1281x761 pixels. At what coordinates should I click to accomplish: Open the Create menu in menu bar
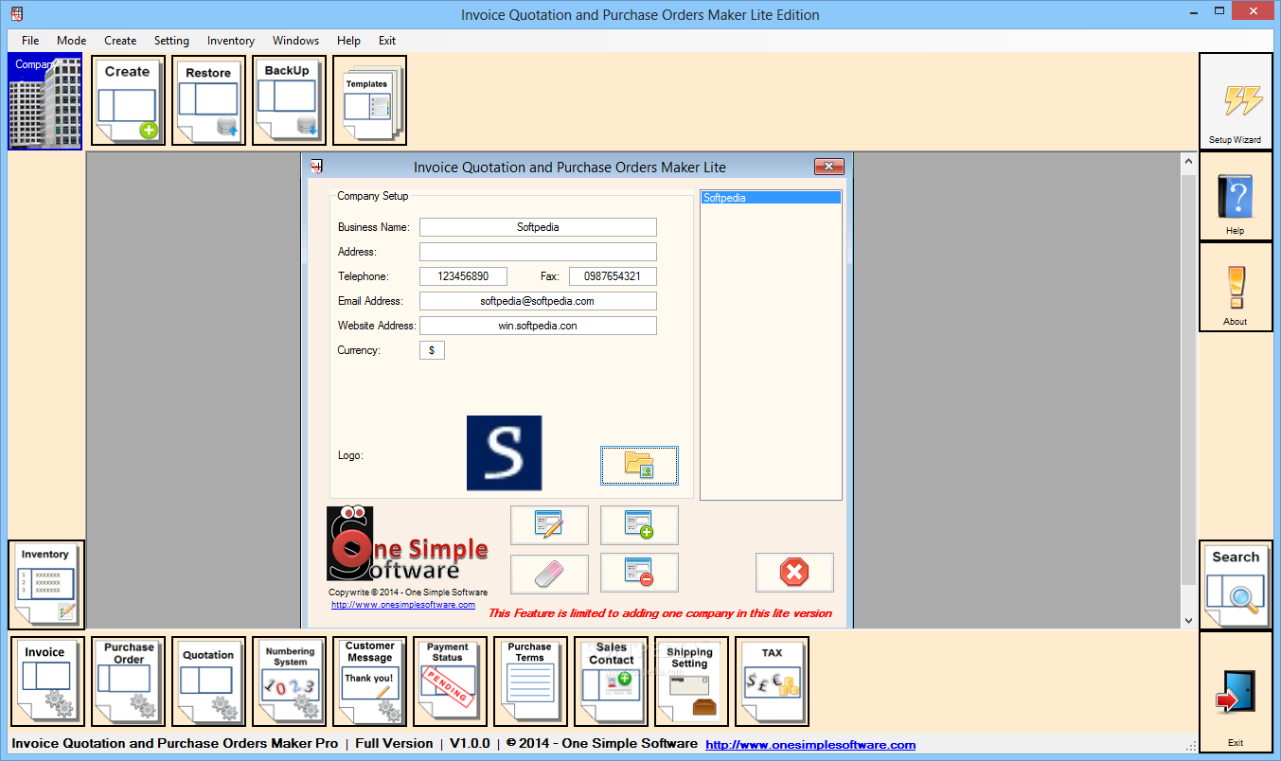[x=120, y=41]
